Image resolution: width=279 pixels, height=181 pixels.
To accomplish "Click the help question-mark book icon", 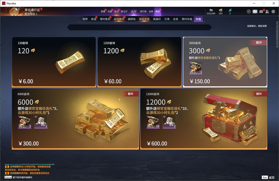I will [x=255, y=12].
